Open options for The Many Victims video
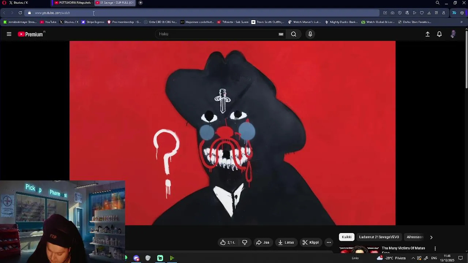Screen dimensions: 468x263 [435, 248]
